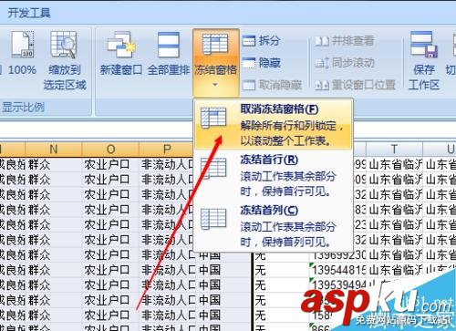456x331 pixels.
Task: Click the 取消隐藏 button
Action: [x=272, y=85]
